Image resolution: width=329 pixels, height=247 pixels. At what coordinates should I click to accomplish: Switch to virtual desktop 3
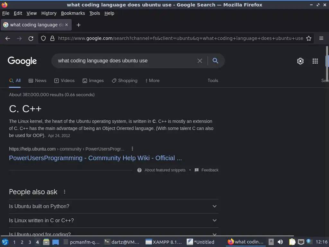coord(30,242)
